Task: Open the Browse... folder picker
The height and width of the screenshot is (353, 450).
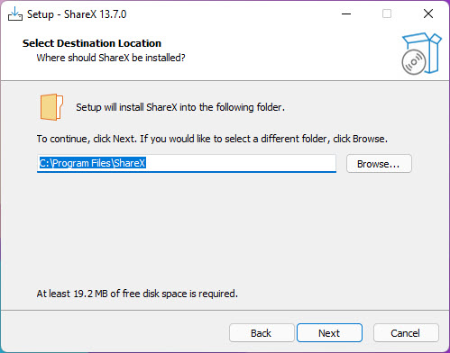Action: 379,164
